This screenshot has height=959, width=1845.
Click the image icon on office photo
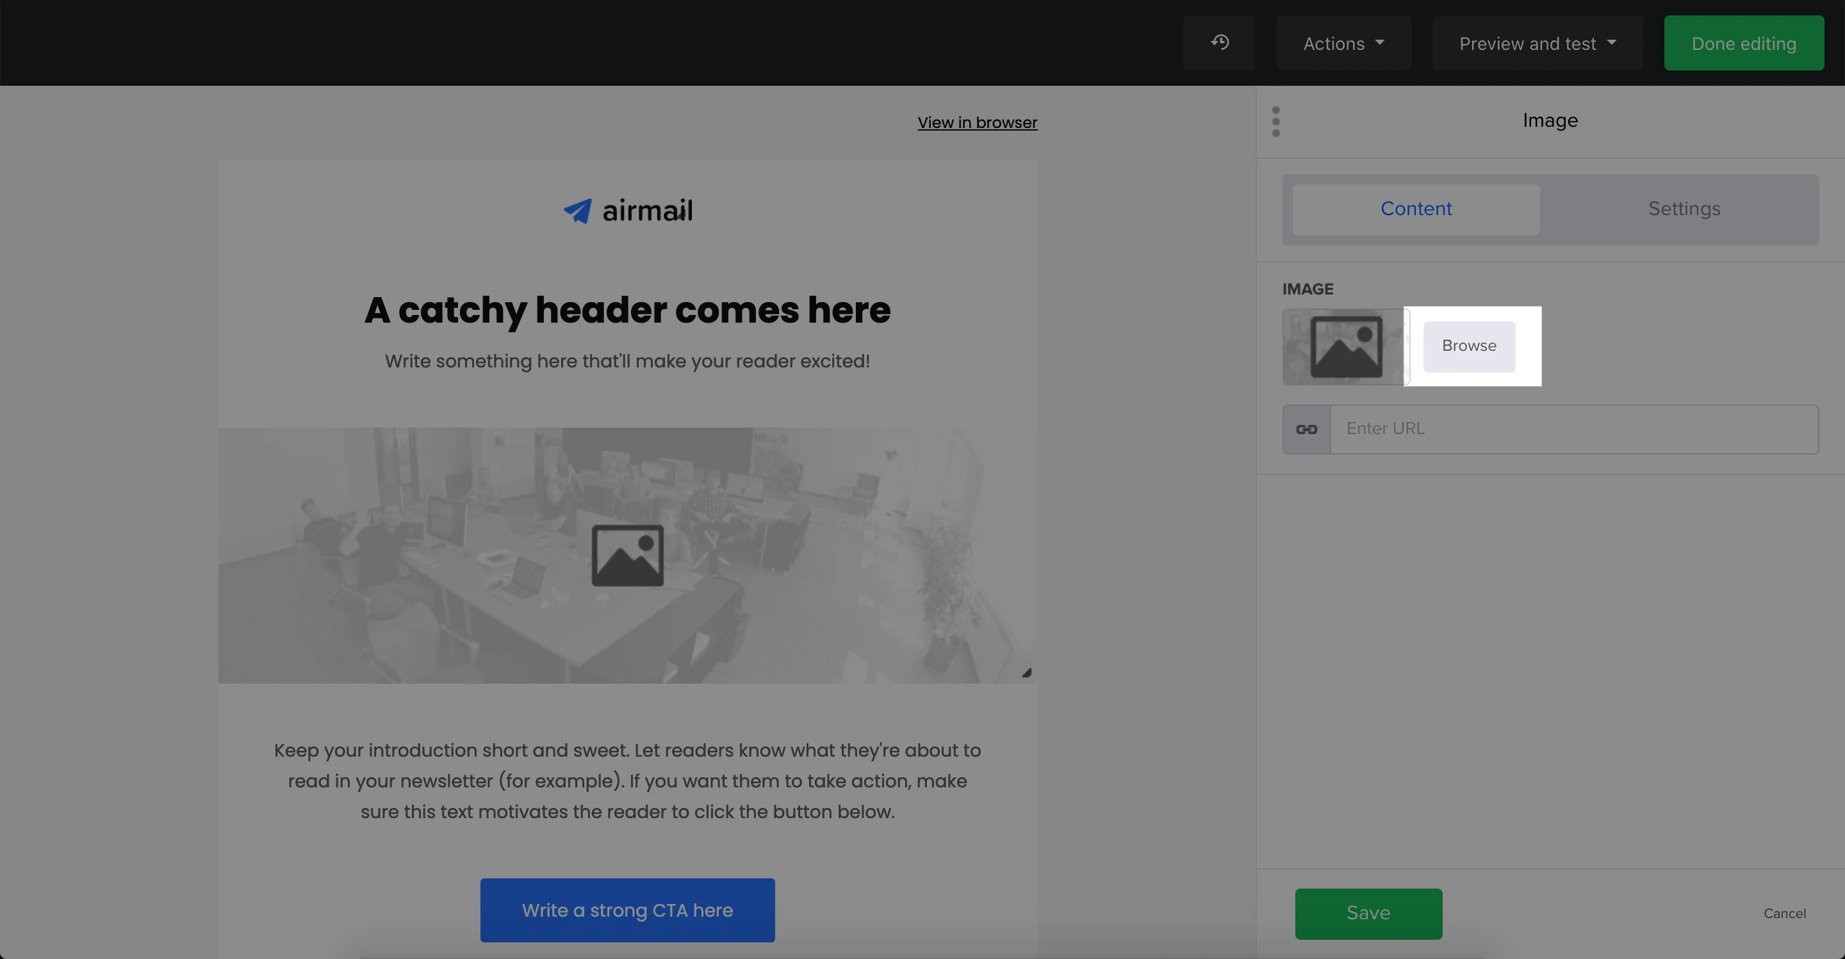[627, 555]
